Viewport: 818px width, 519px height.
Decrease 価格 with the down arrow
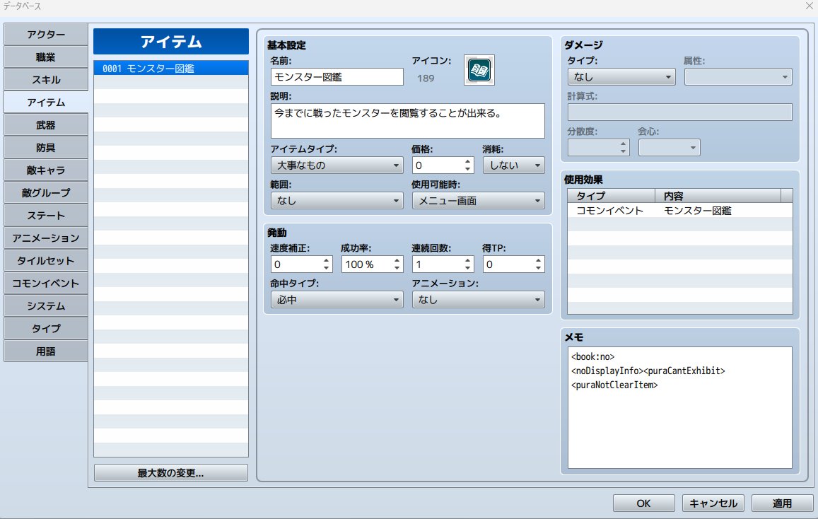coord(468,170)
